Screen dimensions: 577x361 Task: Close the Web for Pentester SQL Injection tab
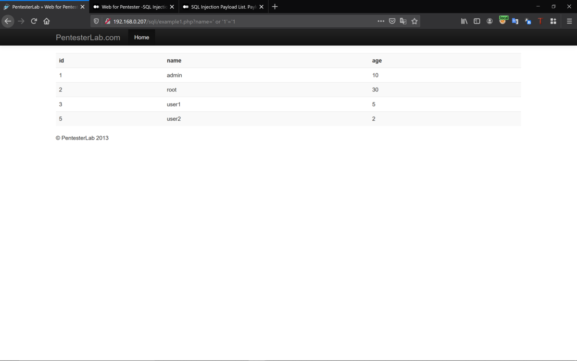pyautogui.click(x=172, y=7)
